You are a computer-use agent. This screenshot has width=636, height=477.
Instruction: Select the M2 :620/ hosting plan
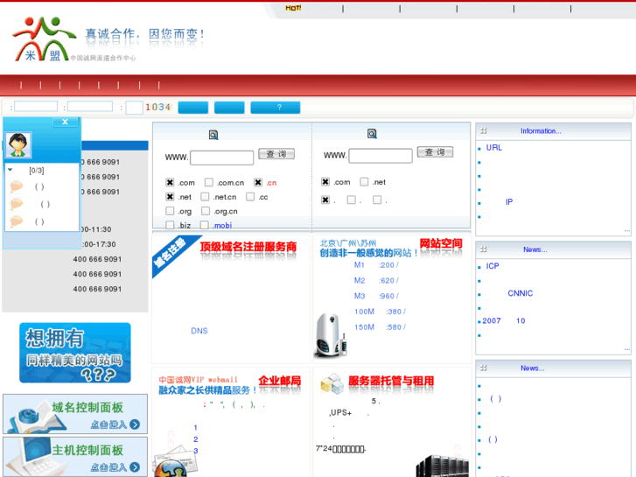pyautogui.click(x=376, y=280)
